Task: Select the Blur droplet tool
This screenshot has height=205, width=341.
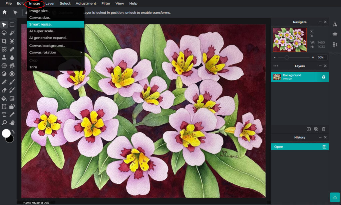Action: coord(12,57)
